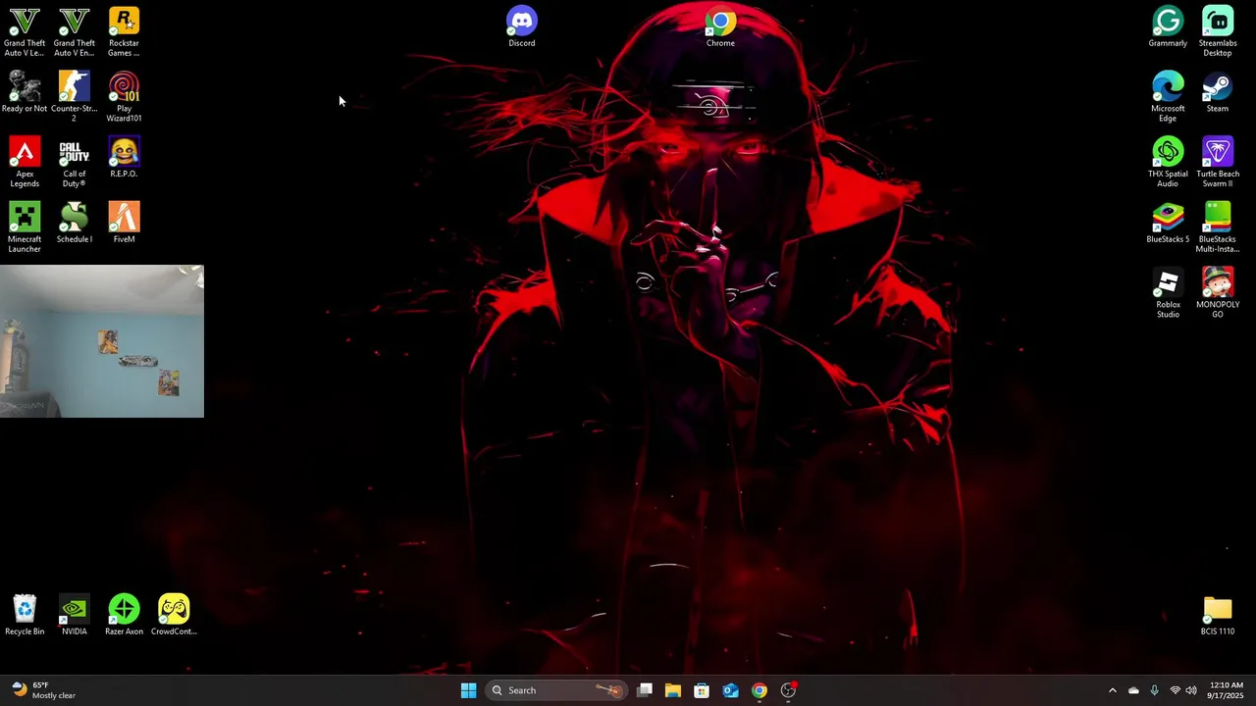Viewport: 1256px width, 706px height.
Task: Click the Steam desktop icon
Action: 1218,93
